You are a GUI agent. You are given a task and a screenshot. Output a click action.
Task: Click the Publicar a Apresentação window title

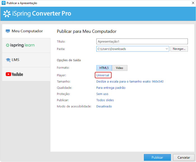click(22, 3)
